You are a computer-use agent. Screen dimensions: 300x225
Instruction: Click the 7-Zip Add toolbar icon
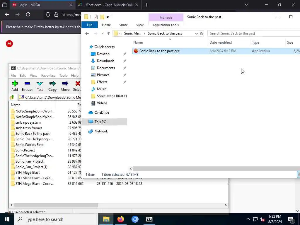[x=15, y=83]
